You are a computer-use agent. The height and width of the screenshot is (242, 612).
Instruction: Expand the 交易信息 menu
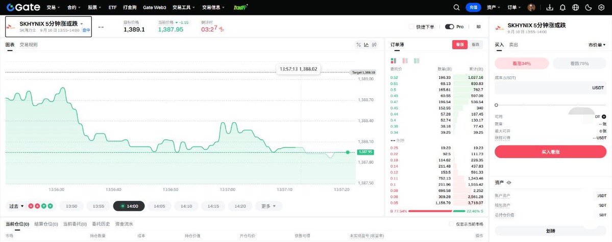[x=214, y=8]
